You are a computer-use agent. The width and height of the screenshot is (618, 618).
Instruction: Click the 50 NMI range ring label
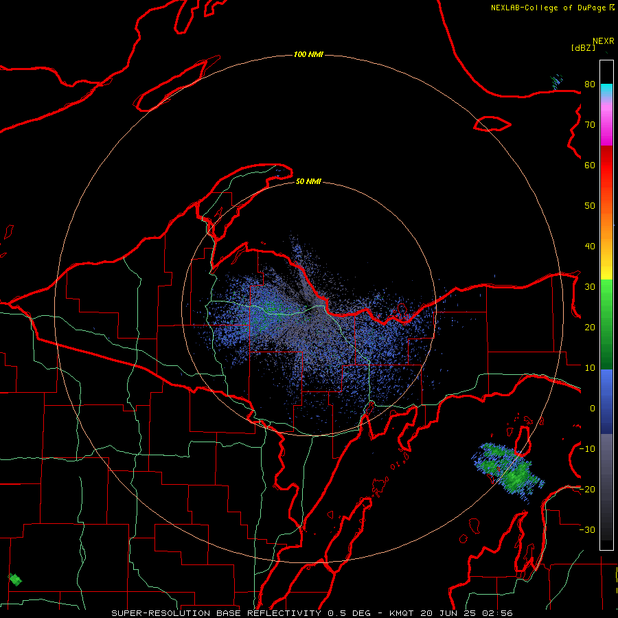point(308,181)
